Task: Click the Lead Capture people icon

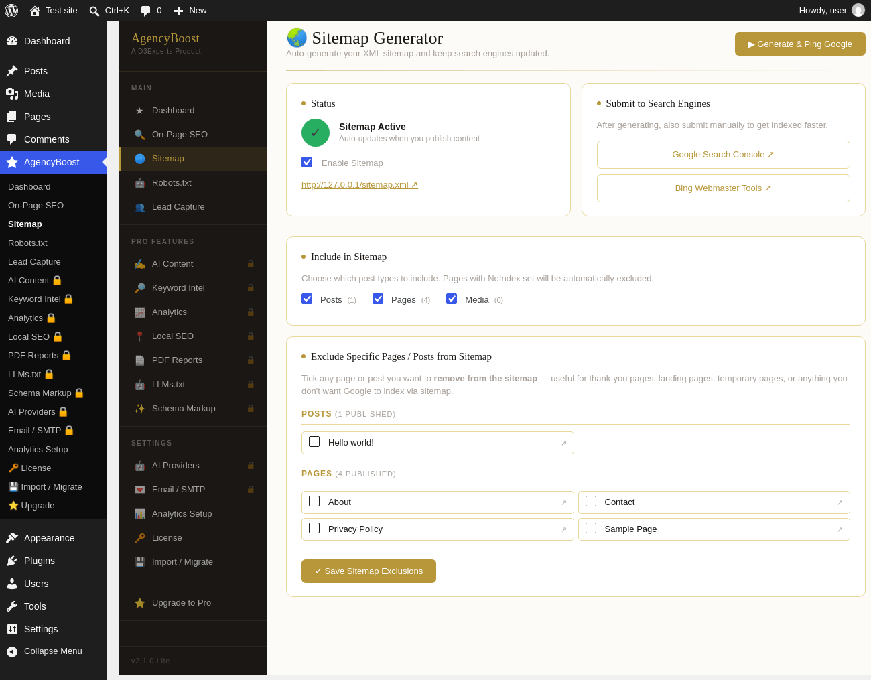Action: click(x=139, y=207)
